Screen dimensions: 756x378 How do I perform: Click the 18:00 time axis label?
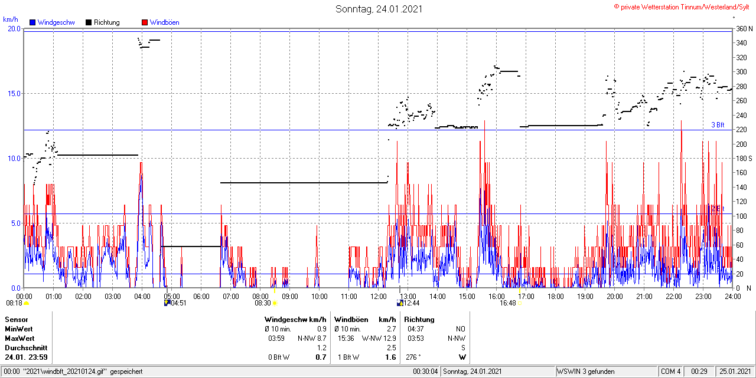pyautogui.click(x=556, y=296)
